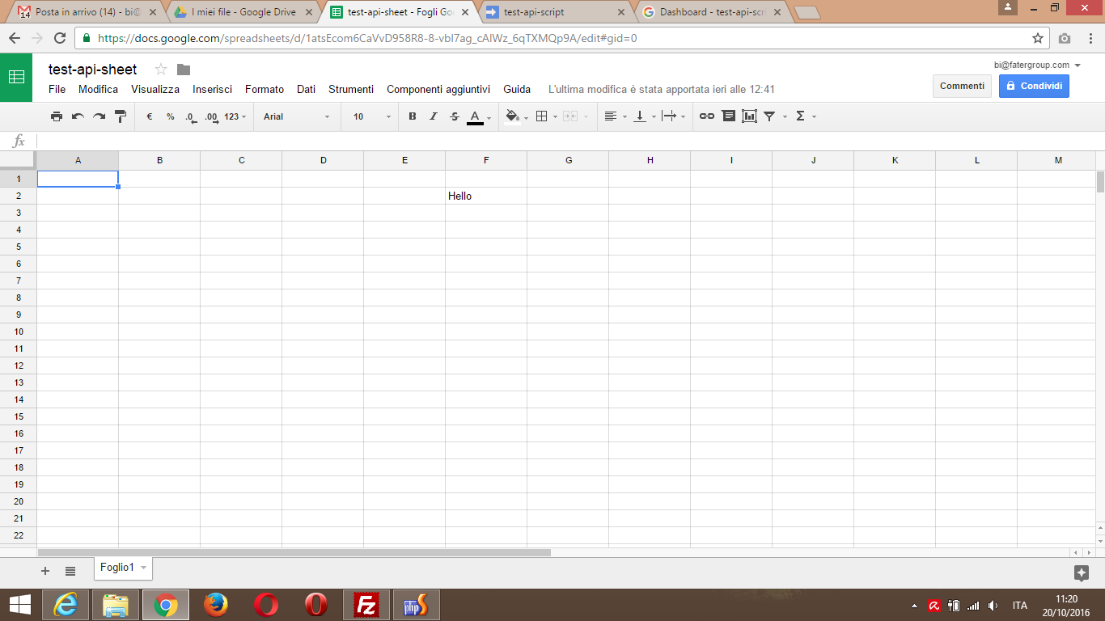Open the Arial font family dropdown

point(296,116)
